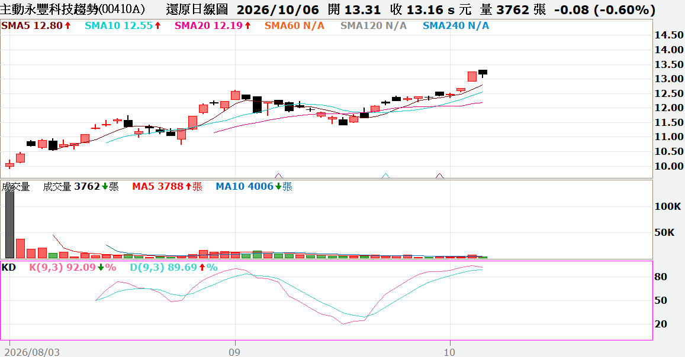Click the latest black candlestick for 2026/10/06
Image resolution: width=685 pixels, height=357 pixels.
click(x=483, y=73)
